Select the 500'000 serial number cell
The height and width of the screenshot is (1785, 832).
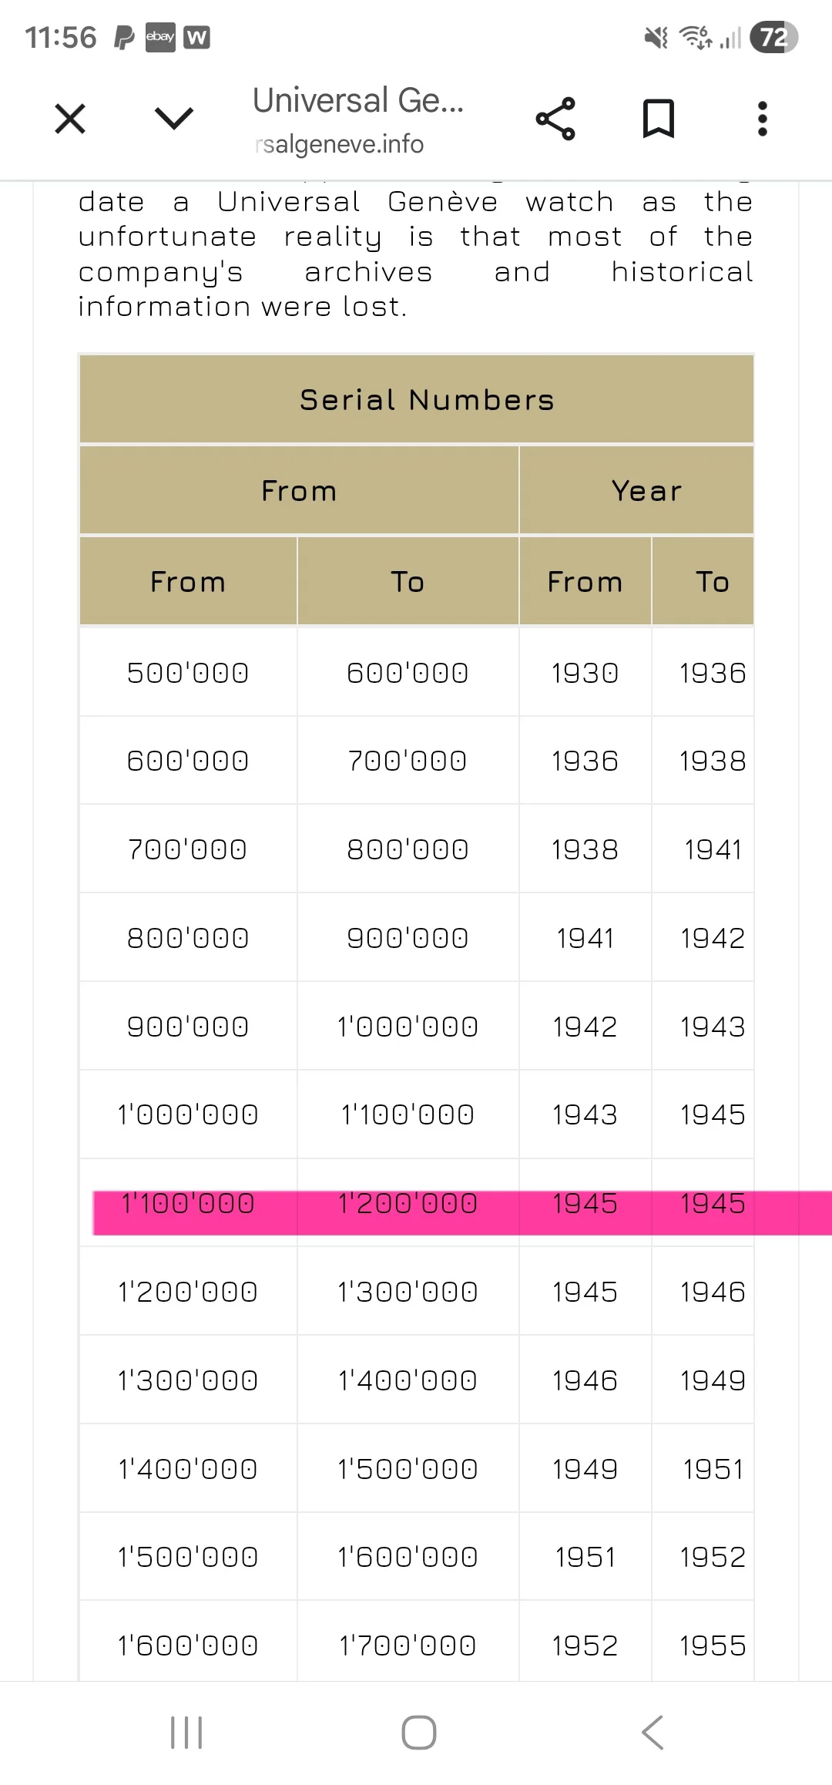point(188,673)
